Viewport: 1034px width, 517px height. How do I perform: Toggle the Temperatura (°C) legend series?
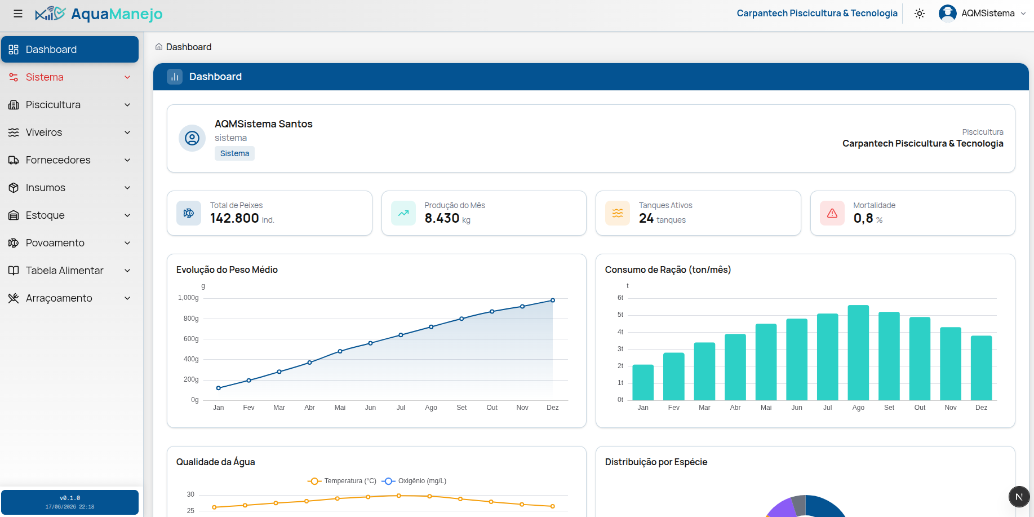(342, 481)
